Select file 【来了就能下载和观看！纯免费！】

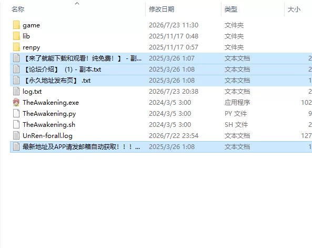point(82,58)
